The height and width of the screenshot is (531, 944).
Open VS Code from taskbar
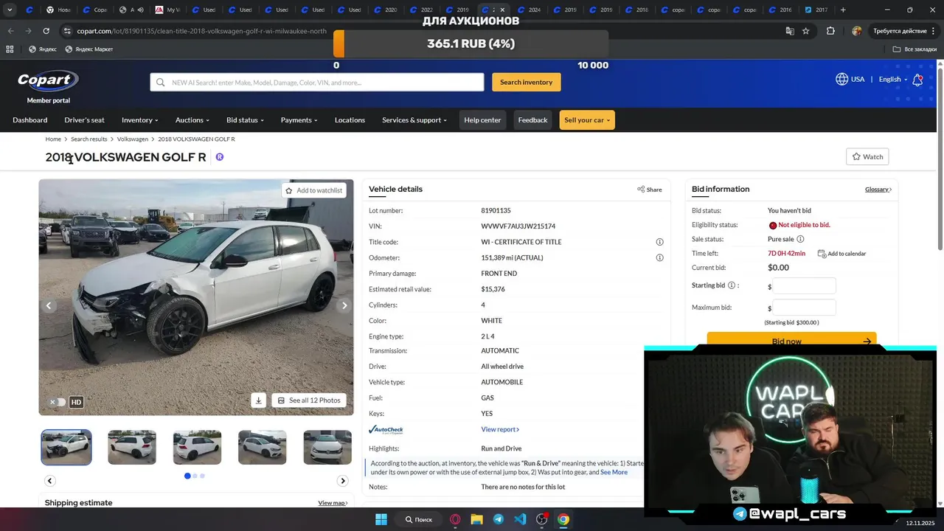[x=520, y=519]
